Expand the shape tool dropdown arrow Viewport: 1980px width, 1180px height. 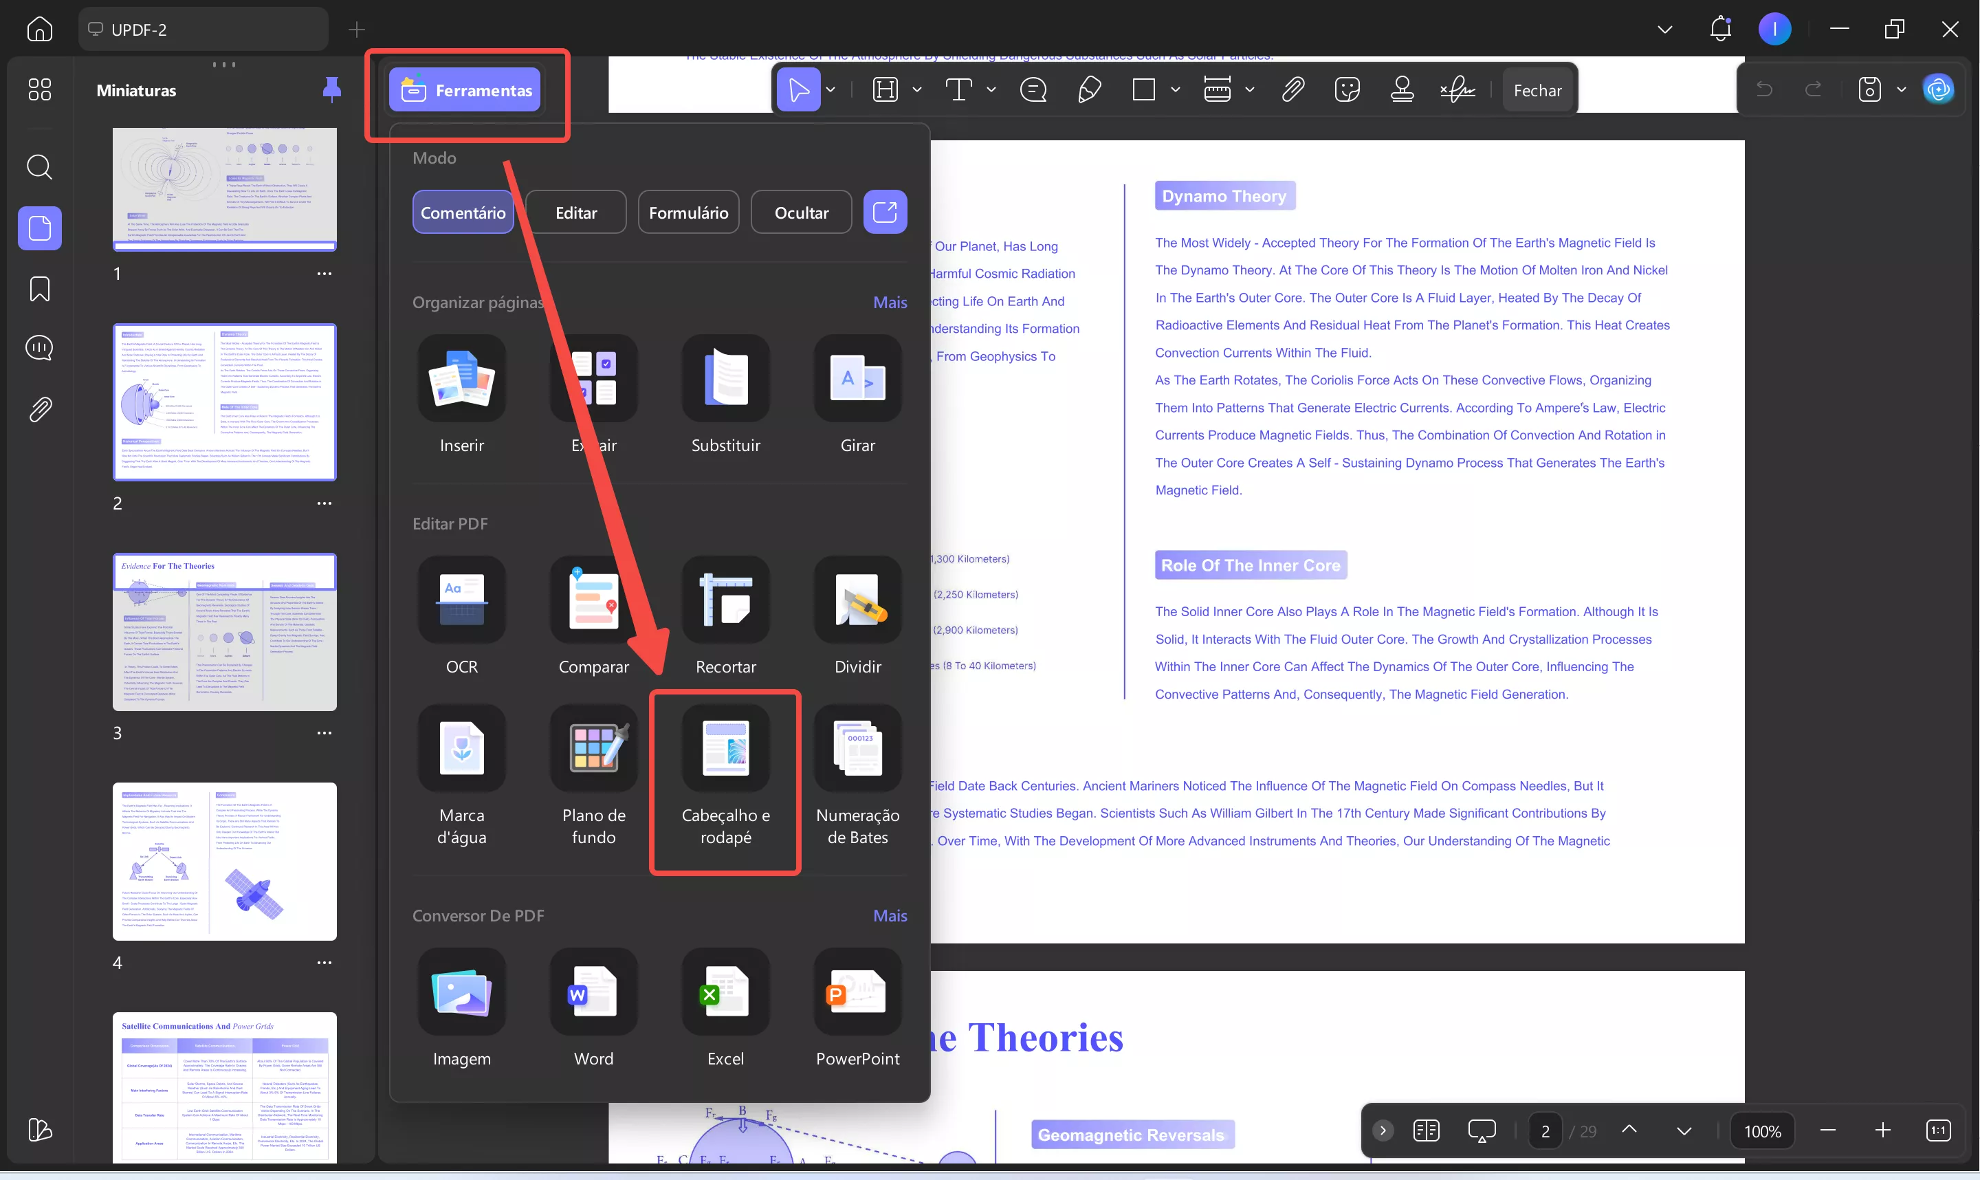[1175, 90]
